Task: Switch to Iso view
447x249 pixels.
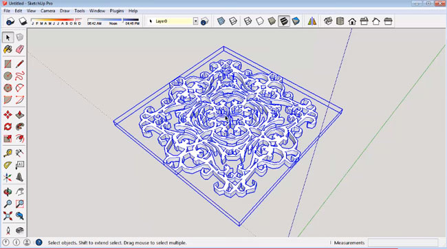Action: 328,21
